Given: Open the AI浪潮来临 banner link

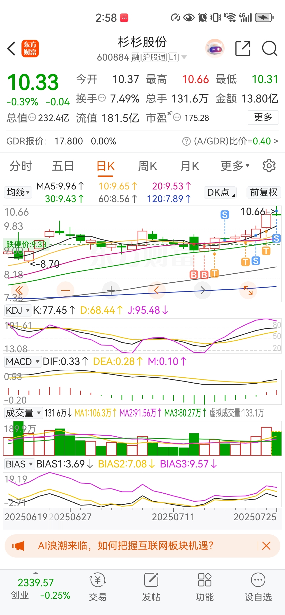Looking at the screenshot, I should click(x=126, y=546).
